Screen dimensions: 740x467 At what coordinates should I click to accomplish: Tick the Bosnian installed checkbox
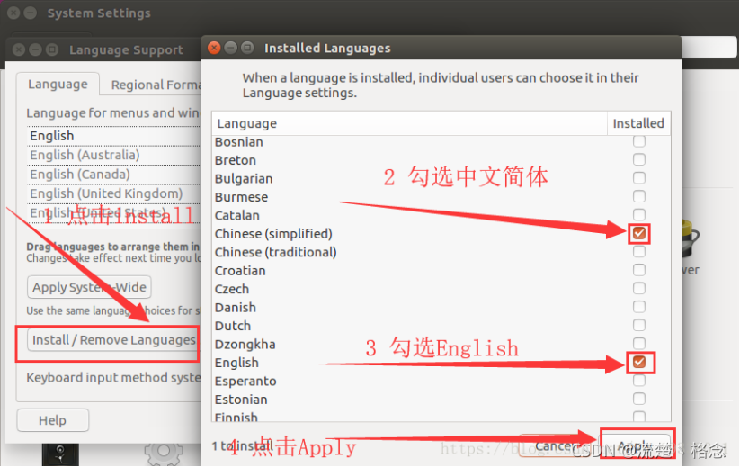(639, 141)
